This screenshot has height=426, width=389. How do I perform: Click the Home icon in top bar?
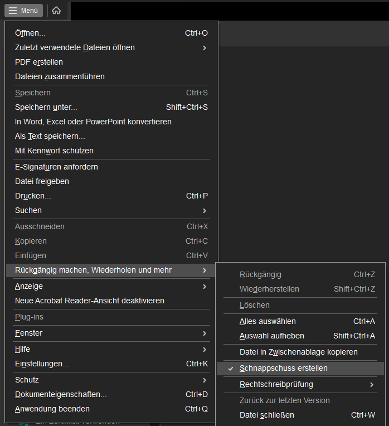coord(56,11)
